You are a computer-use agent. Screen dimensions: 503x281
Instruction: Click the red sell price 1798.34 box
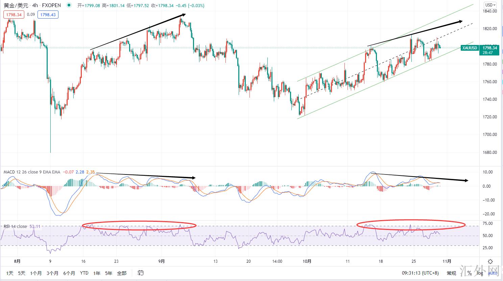pyautogui.click(x=14, y=15)
